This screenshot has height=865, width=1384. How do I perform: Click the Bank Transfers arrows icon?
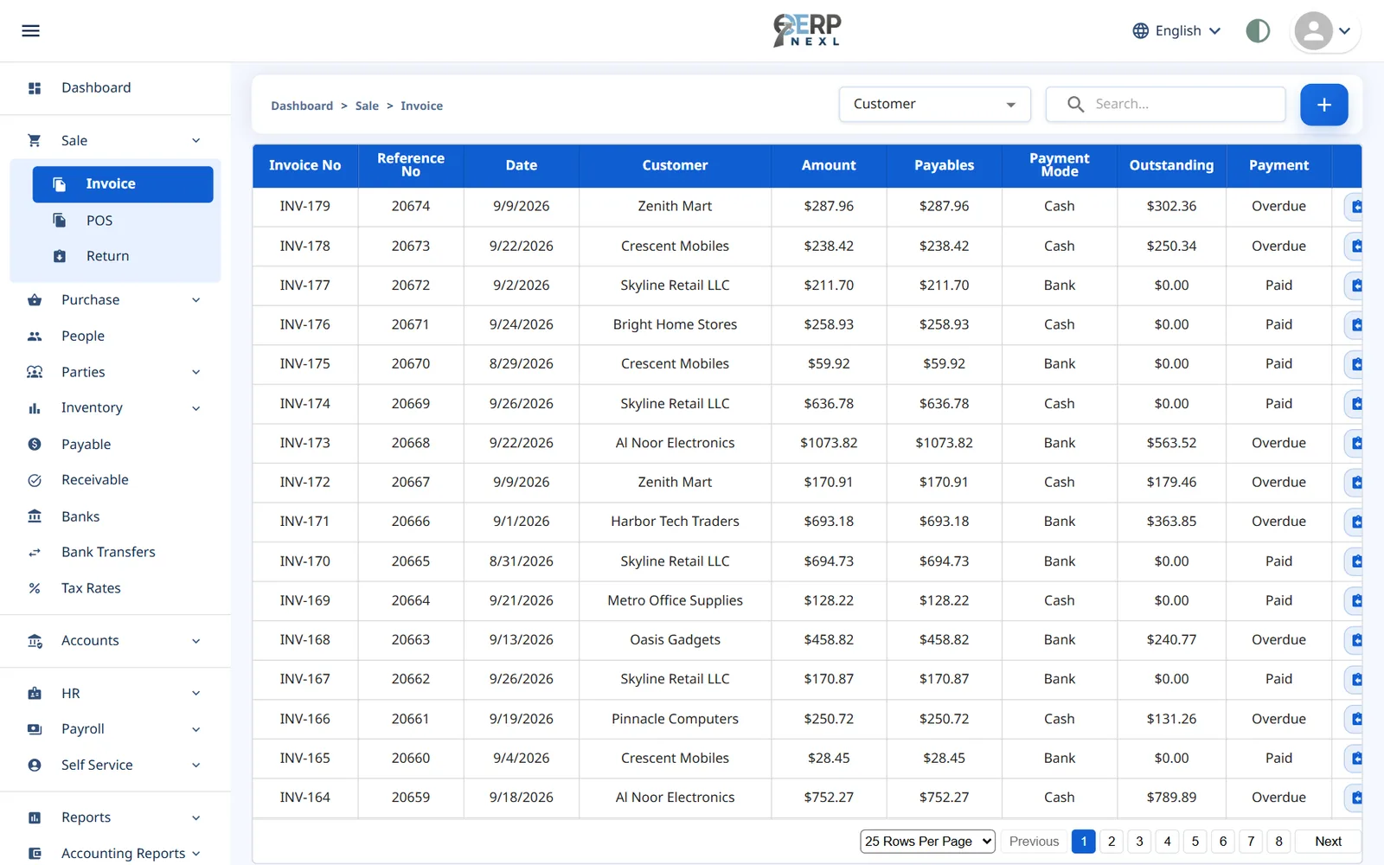(x=35, y=552)
